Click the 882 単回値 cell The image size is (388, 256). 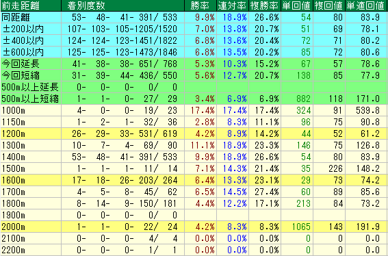(x=303, y=99)
